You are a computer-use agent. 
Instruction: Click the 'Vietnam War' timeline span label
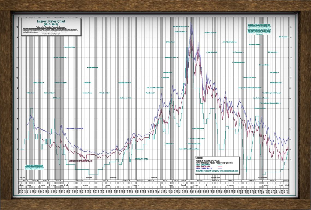tap(154, 177)
